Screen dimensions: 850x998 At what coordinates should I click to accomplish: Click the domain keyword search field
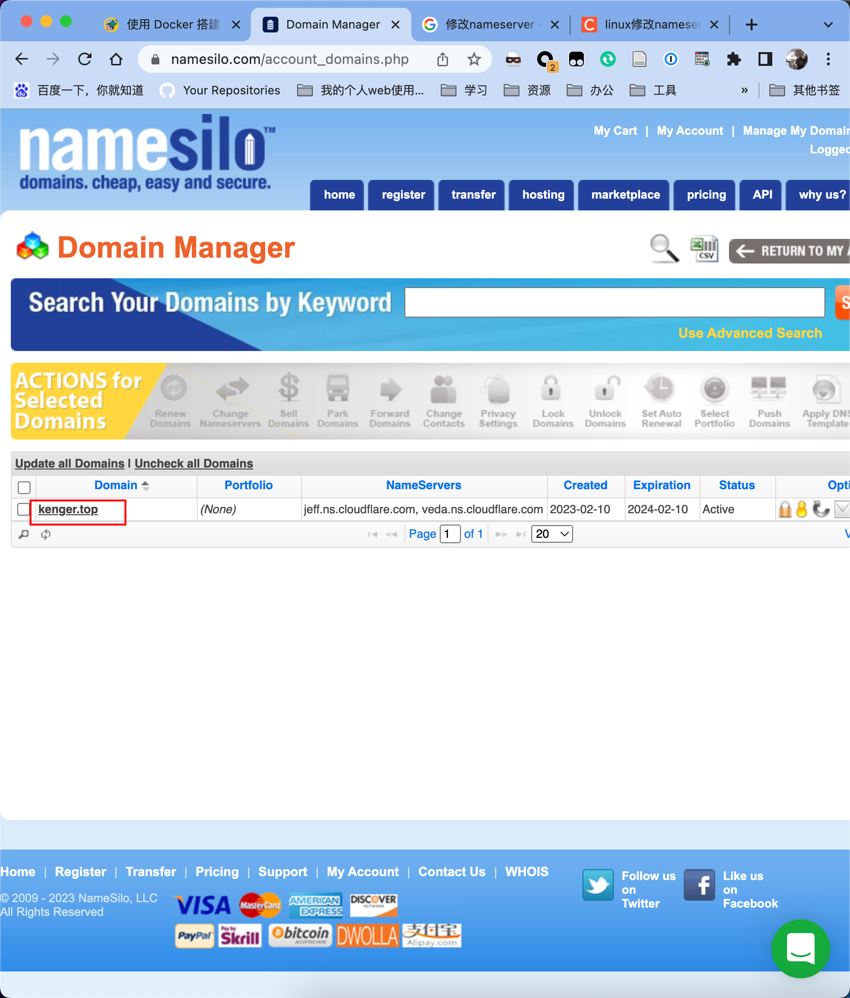[x=615, y=302]
